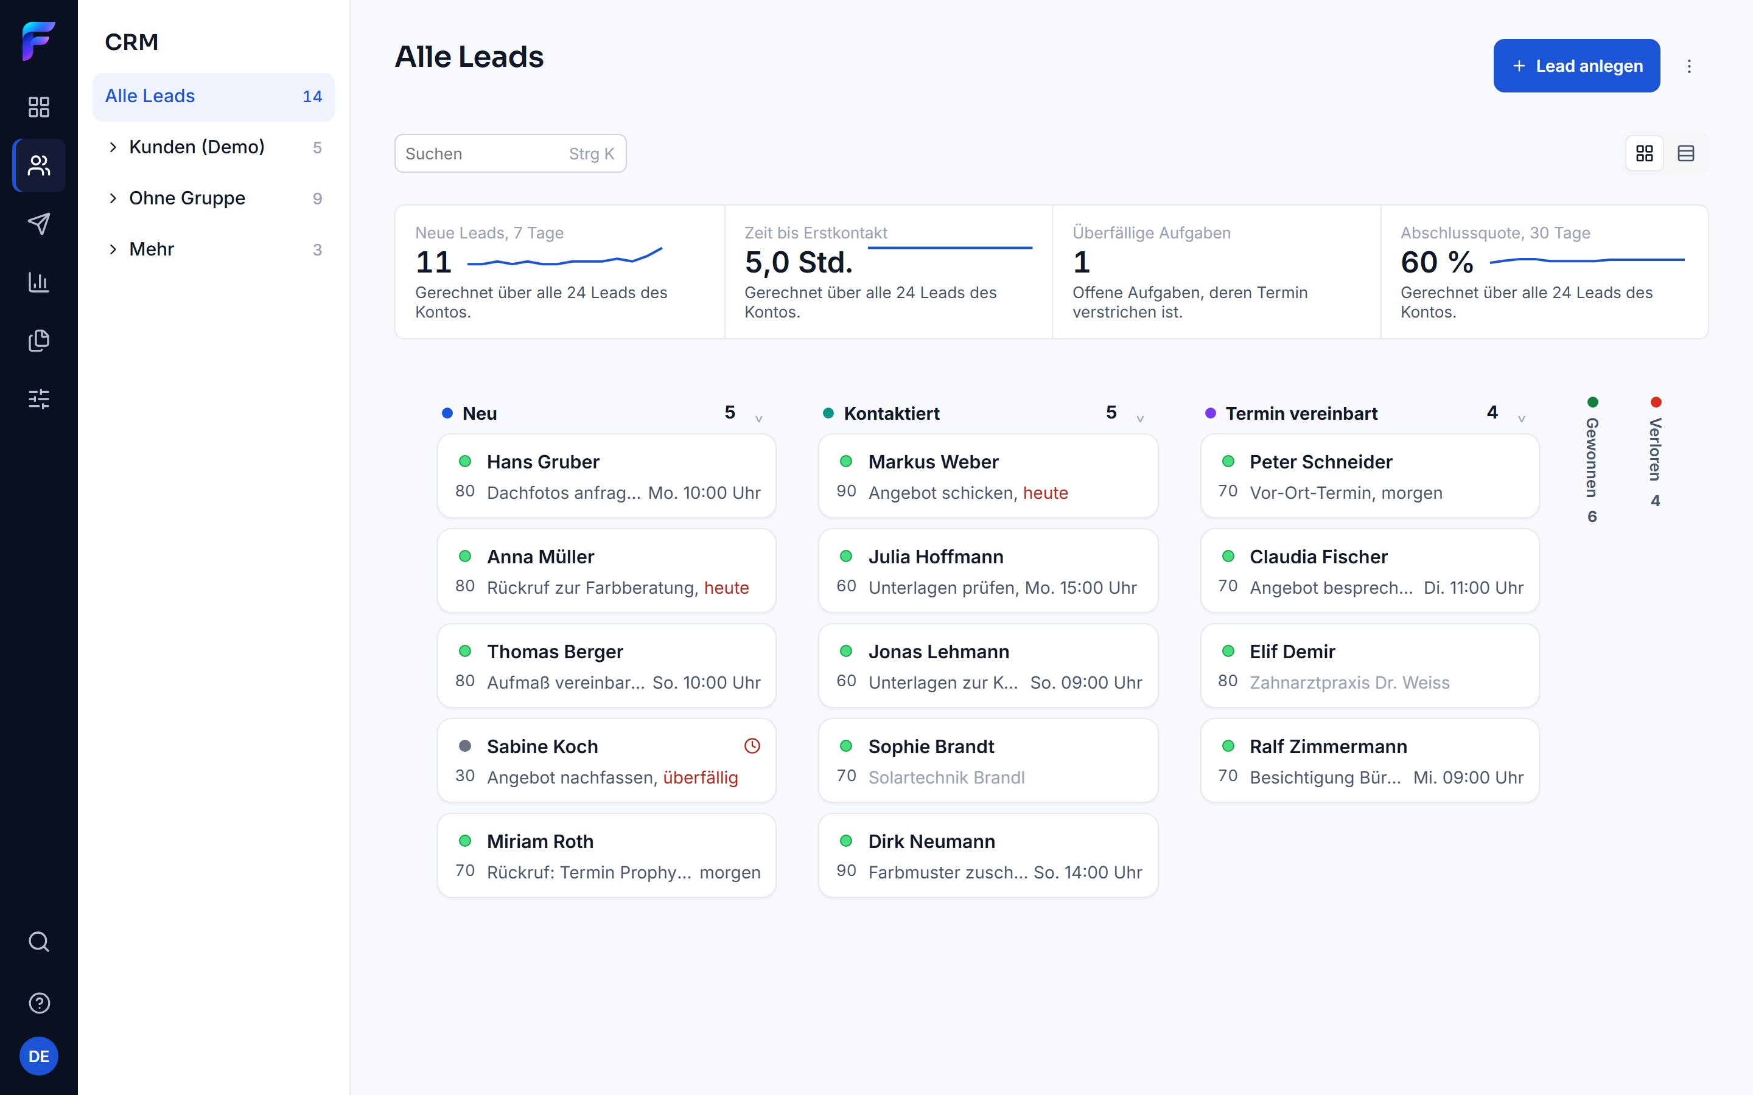Open the Zeit bis Erstkontakt stat card
The height and width of the screenshot is (1095, 1753).
tap(888, 271)
